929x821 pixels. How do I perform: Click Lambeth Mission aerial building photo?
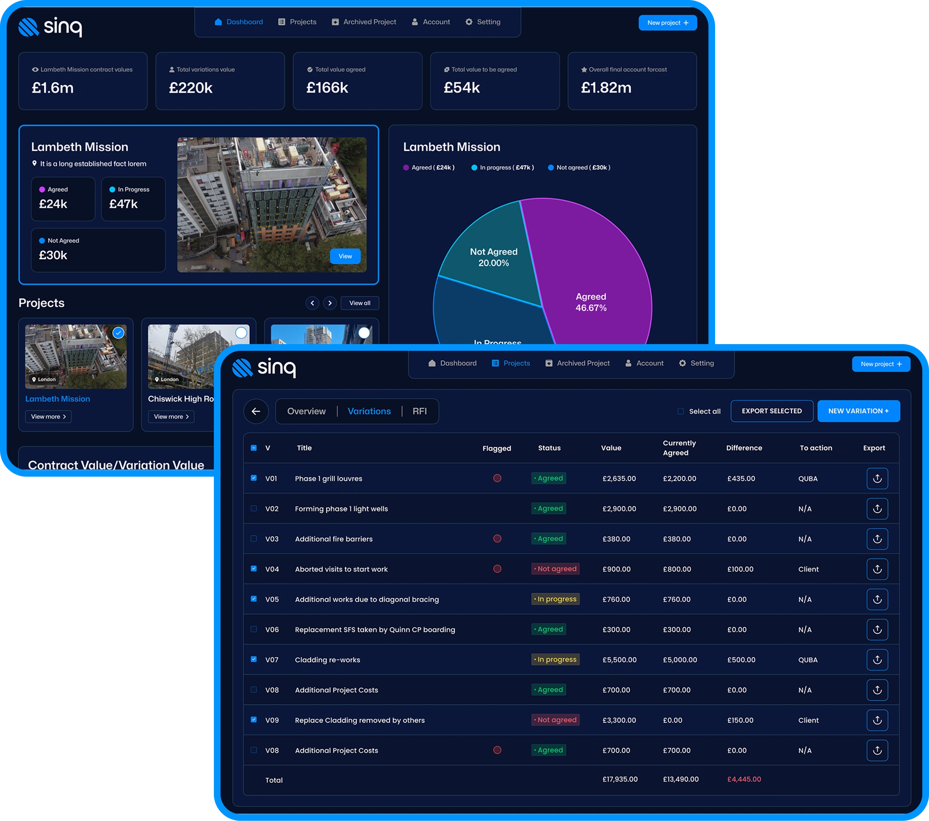(x=272, y=205)
